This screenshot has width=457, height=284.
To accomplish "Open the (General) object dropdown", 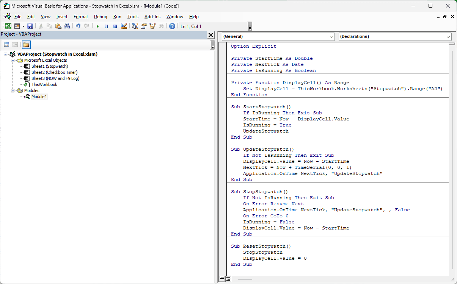I will (278, 36).
